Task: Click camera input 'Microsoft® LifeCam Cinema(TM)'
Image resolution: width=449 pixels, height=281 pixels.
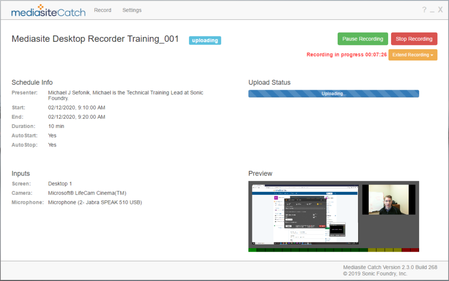Action: click(x=87, y=193)
